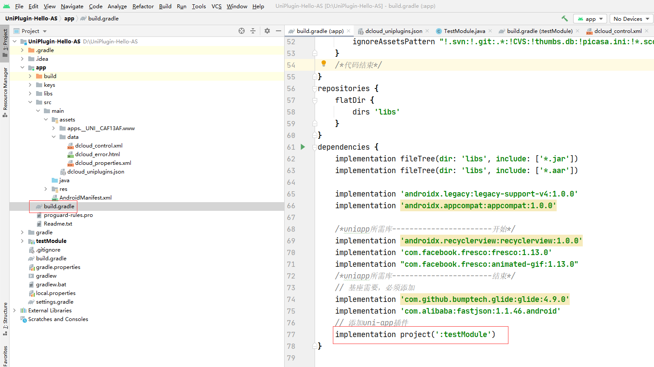Open the Resource Manager side panel

click(x=5, y=92)
